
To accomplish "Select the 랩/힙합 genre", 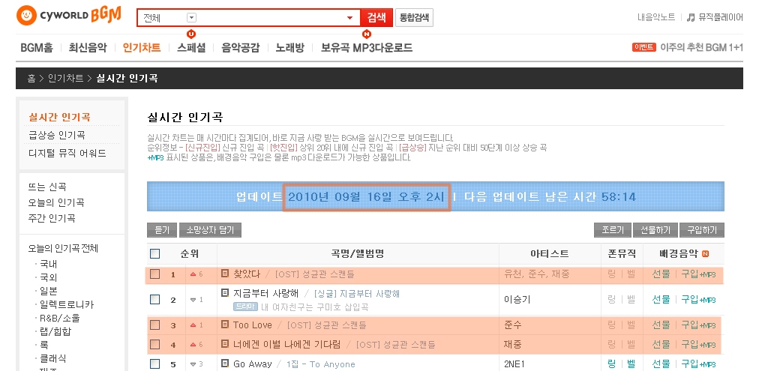I will (55, 331).
